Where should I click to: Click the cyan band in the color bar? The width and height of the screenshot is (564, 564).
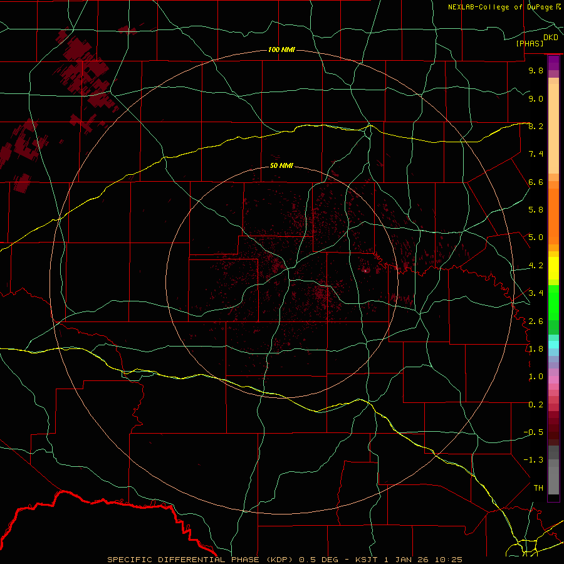[x=553, y=345]
